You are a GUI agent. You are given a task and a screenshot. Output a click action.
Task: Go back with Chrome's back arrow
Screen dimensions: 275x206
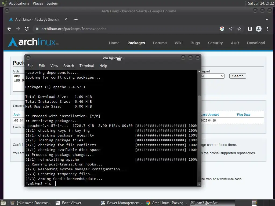[9, 29]
